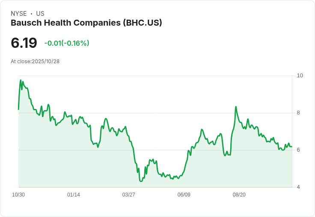Viewport: 315px width, 217px height.
Task: Click the Bausch Health Companies (BHC.US) title
Action: click(x=86, y=23)
